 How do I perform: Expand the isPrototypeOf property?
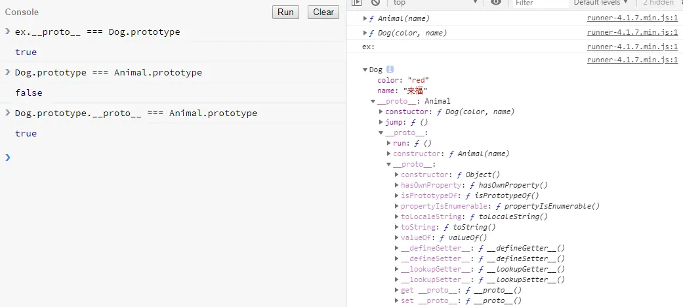pos(397,195)
